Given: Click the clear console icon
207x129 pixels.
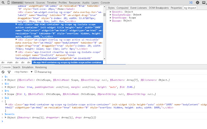Looking at the screenshot, I should 3,72.
